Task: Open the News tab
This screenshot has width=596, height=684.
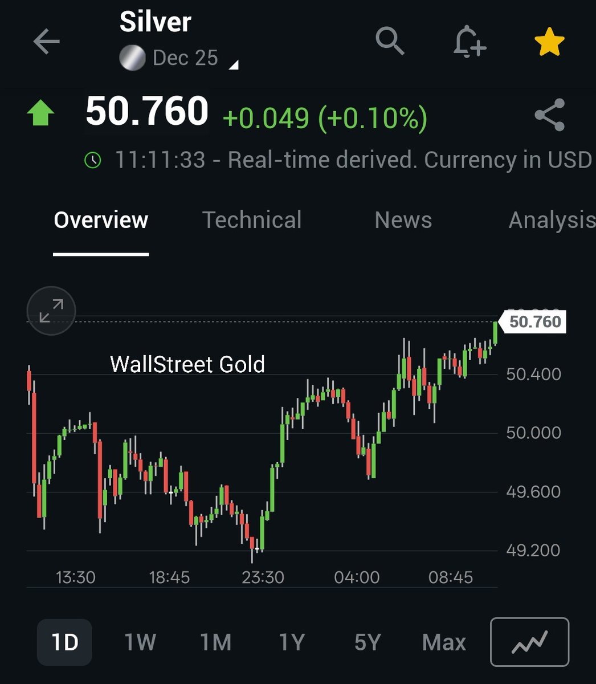Action: coord(403,220)
